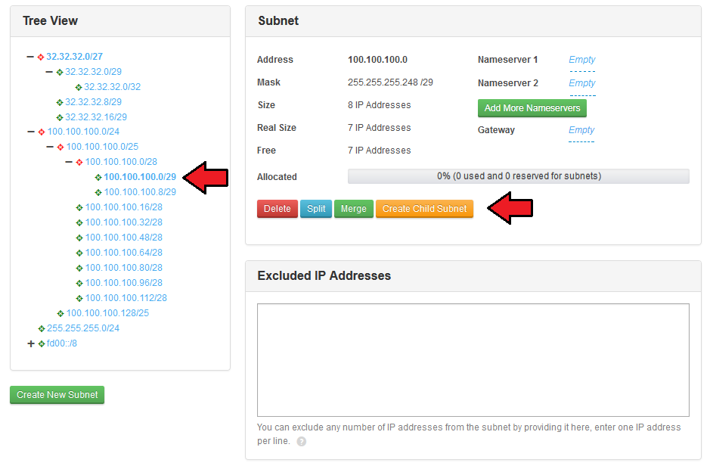
Task: Collapse the 32.32.32.0/29 tree node
Action: click(49, 72)
